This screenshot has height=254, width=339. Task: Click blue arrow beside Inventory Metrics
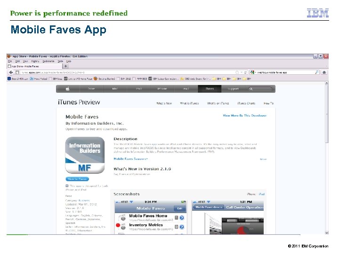pos(182,227)
